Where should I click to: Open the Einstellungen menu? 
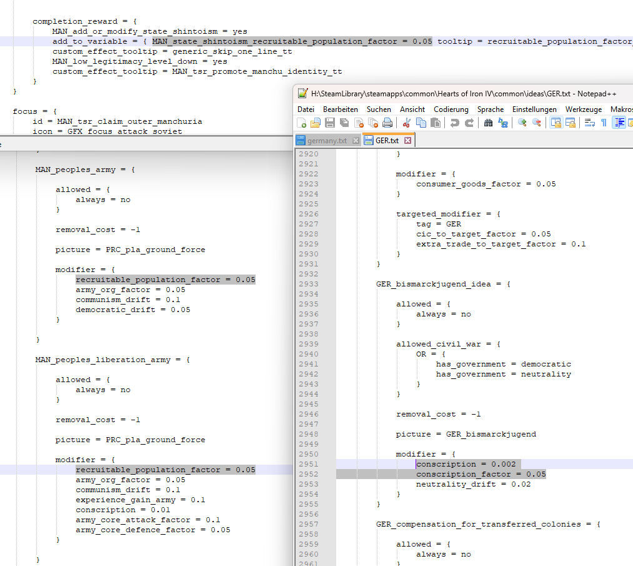pos(534,109)
